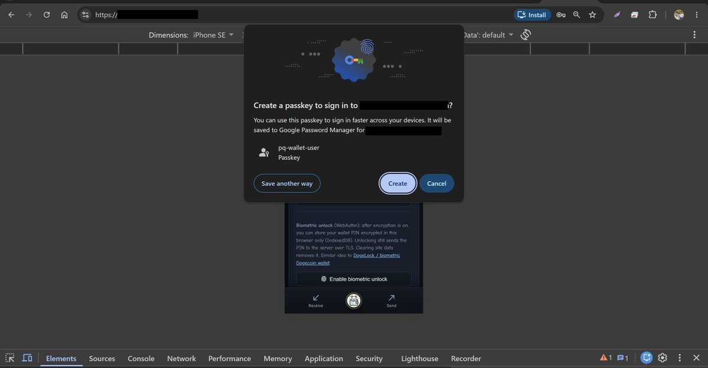Switch to the Security tab
Screen dimensions: 708x368
click(x=369, y=359)
